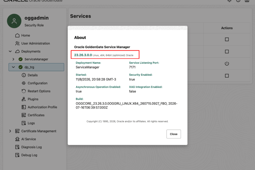The height and width of the screenshot is (170, 255).
Task: Expand the ServiceManager deployment node
Action: pos(13,59)
